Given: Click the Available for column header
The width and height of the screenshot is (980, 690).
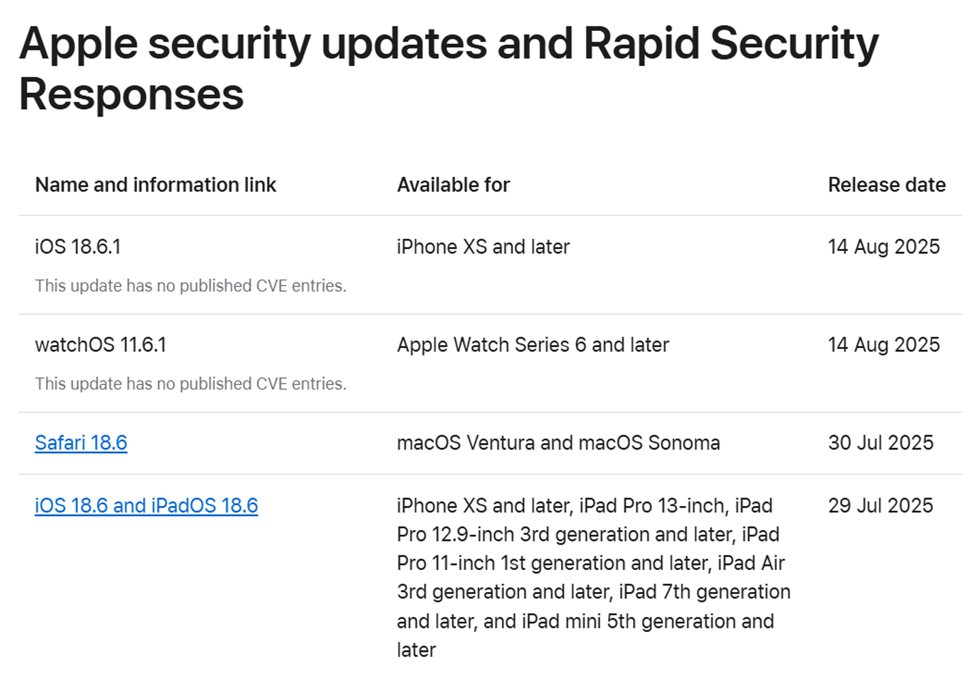Looking at the screenshot, I should [x=453, y=184].
